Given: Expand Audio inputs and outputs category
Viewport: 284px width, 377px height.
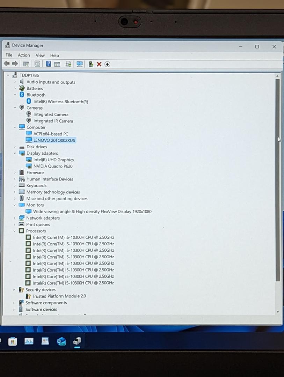Looking at the screenshot, I should (15, 82).
